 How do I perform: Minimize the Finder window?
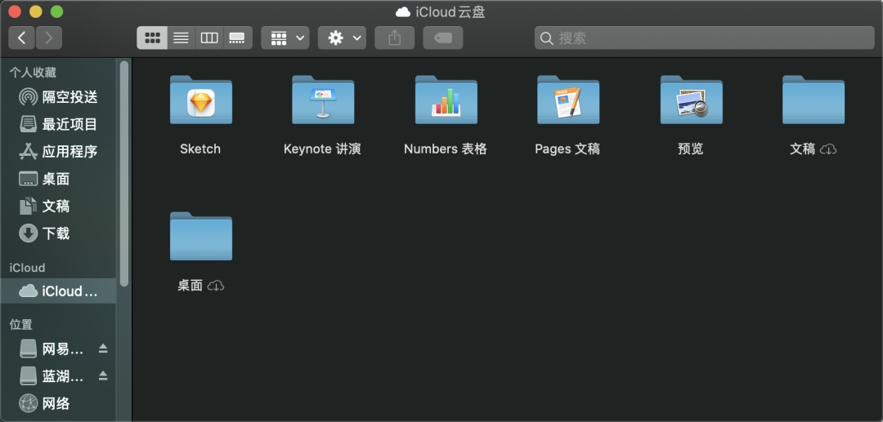[x=35, y=11]
